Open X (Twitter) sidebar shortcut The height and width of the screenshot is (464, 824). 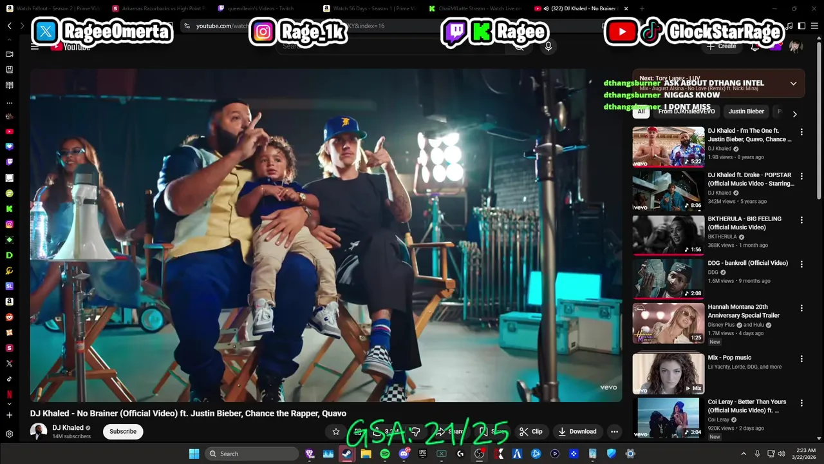tap(9, 363)
